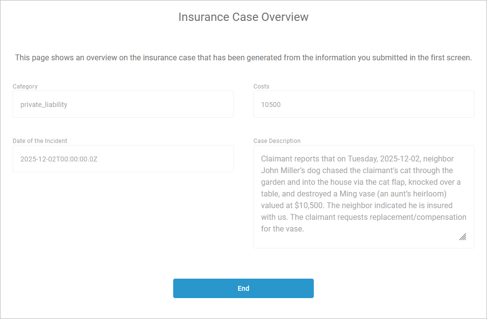Click the Costs field showing 10500
The width and height of the screenshot is (487, 319).
[x=363, y=104]
